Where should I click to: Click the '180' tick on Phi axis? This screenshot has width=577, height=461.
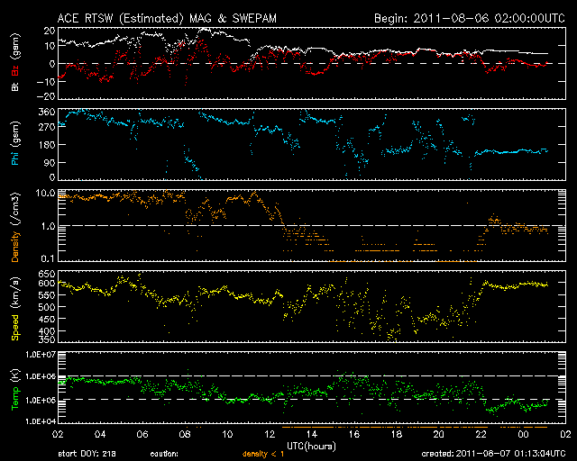click(47, 145)
